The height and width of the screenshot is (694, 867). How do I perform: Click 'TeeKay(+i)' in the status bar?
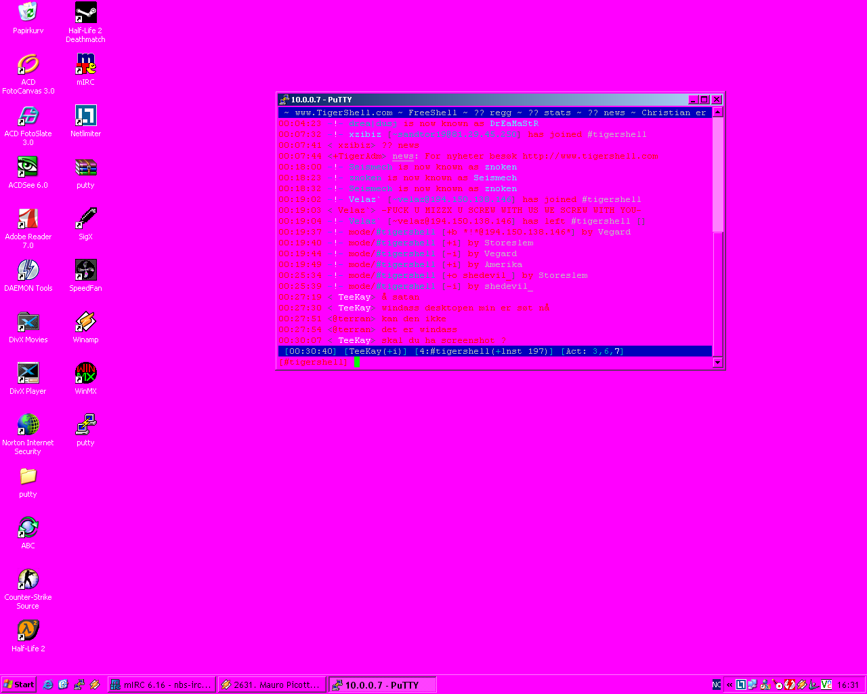376,351
